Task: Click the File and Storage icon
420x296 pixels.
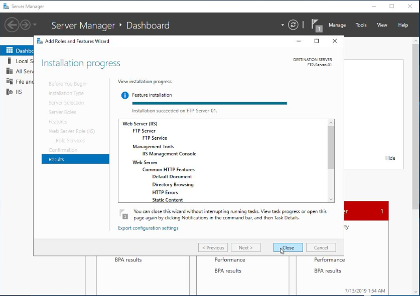Action: pos(10,81)
